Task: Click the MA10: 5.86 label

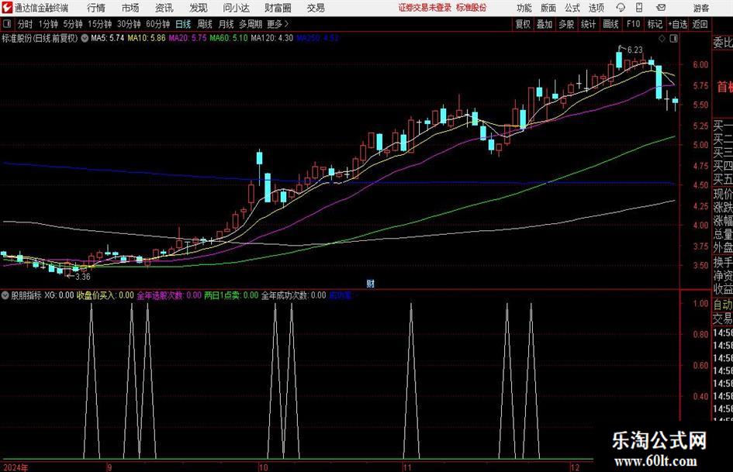Action: pyautogui.click(x=147, y=38)
